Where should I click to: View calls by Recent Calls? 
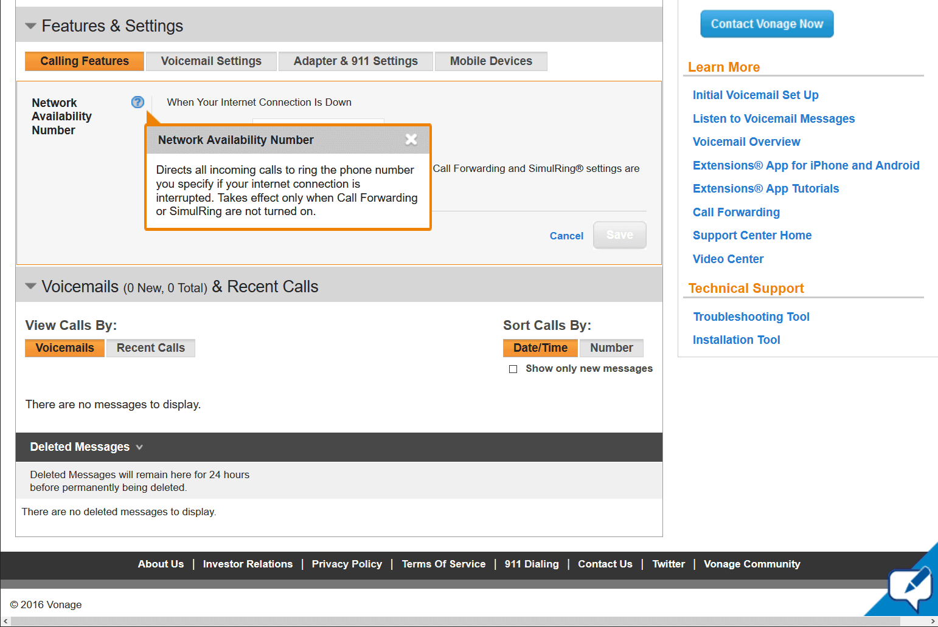(x=150, y=348)
